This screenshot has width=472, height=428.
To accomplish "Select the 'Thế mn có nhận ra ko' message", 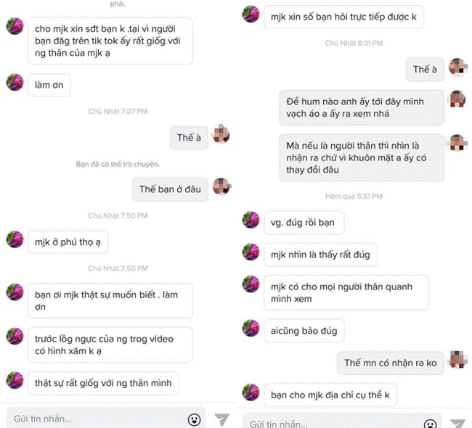I will click(391, 363).
